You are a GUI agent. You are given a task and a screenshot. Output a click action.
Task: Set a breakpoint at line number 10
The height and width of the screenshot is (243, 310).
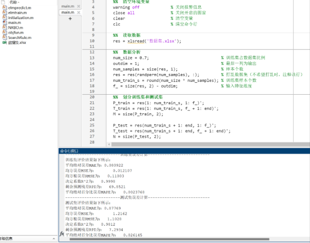pyautogui.click(x=92, y=41)
